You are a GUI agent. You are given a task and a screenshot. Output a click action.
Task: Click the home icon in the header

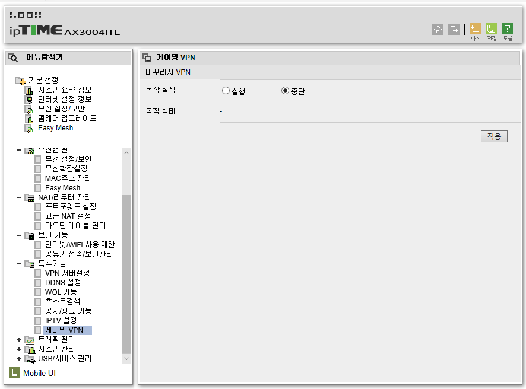(438, 29)
